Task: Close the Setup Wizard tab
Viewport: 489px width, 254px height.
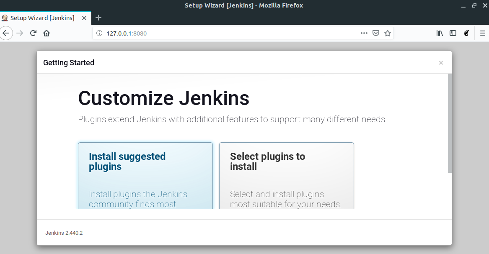Action: pyautogui.click(x=84, y=18)
